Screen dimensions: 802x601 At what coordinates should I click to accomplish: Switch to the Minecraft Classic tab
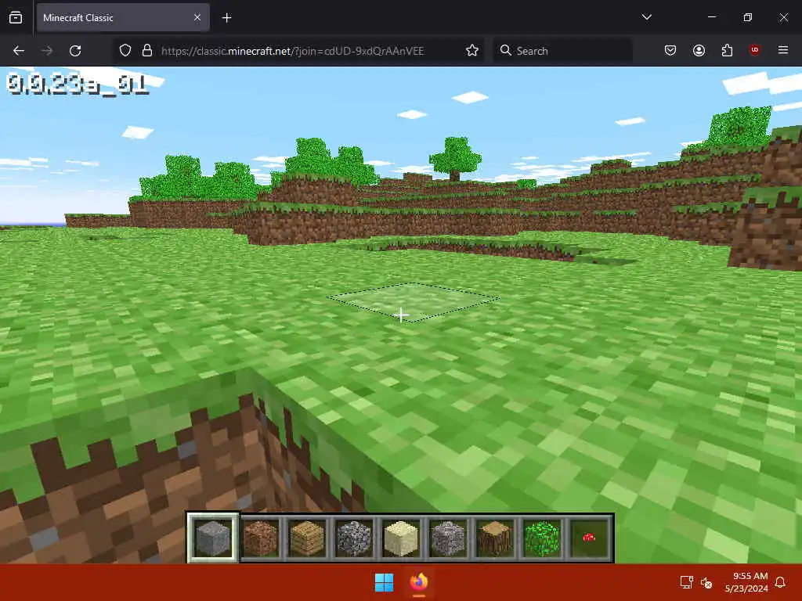click(x=123, y=17)
